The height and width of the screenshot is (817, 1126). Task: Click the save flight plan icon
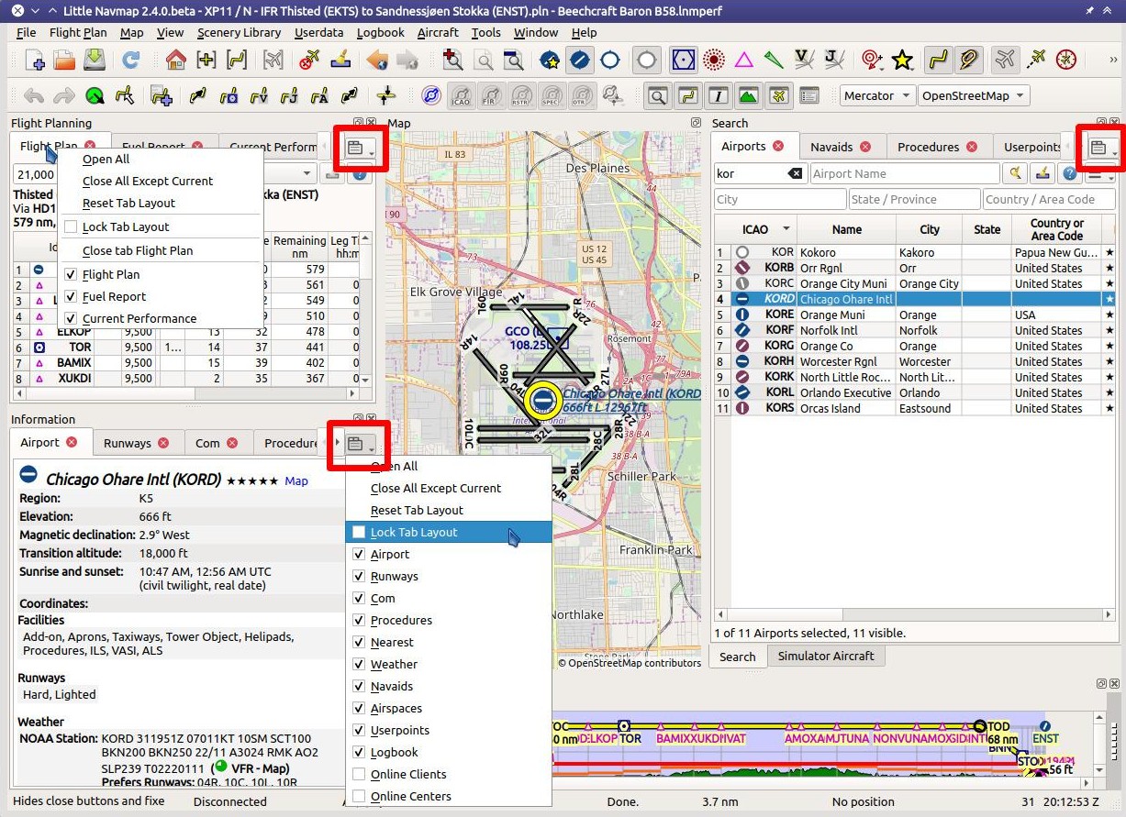pyautogui.click(x=95, y=61)
